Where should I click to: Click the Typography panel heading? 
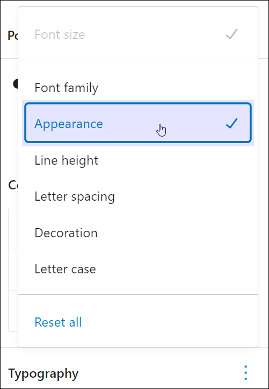43,373
